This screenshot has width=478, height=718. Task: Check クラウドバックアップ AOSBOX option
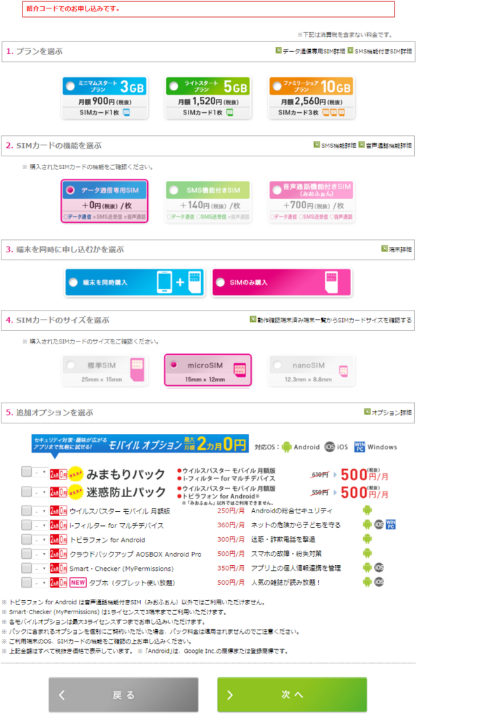pyautogui.click(x=27, y=554)
